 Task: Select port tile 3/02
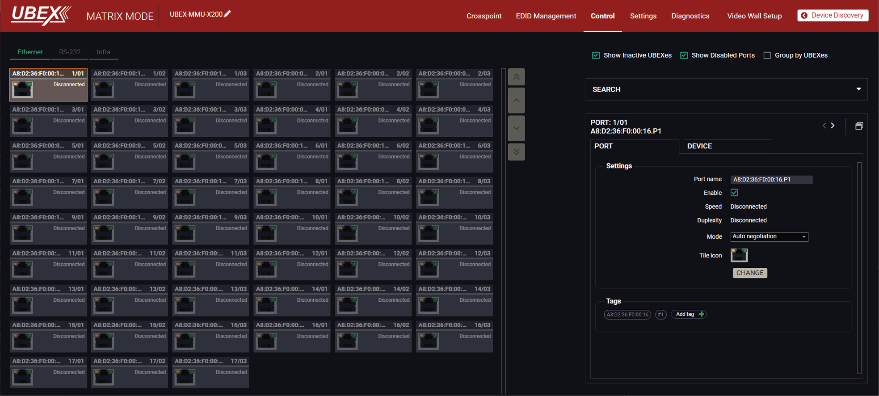coord(130,121)
